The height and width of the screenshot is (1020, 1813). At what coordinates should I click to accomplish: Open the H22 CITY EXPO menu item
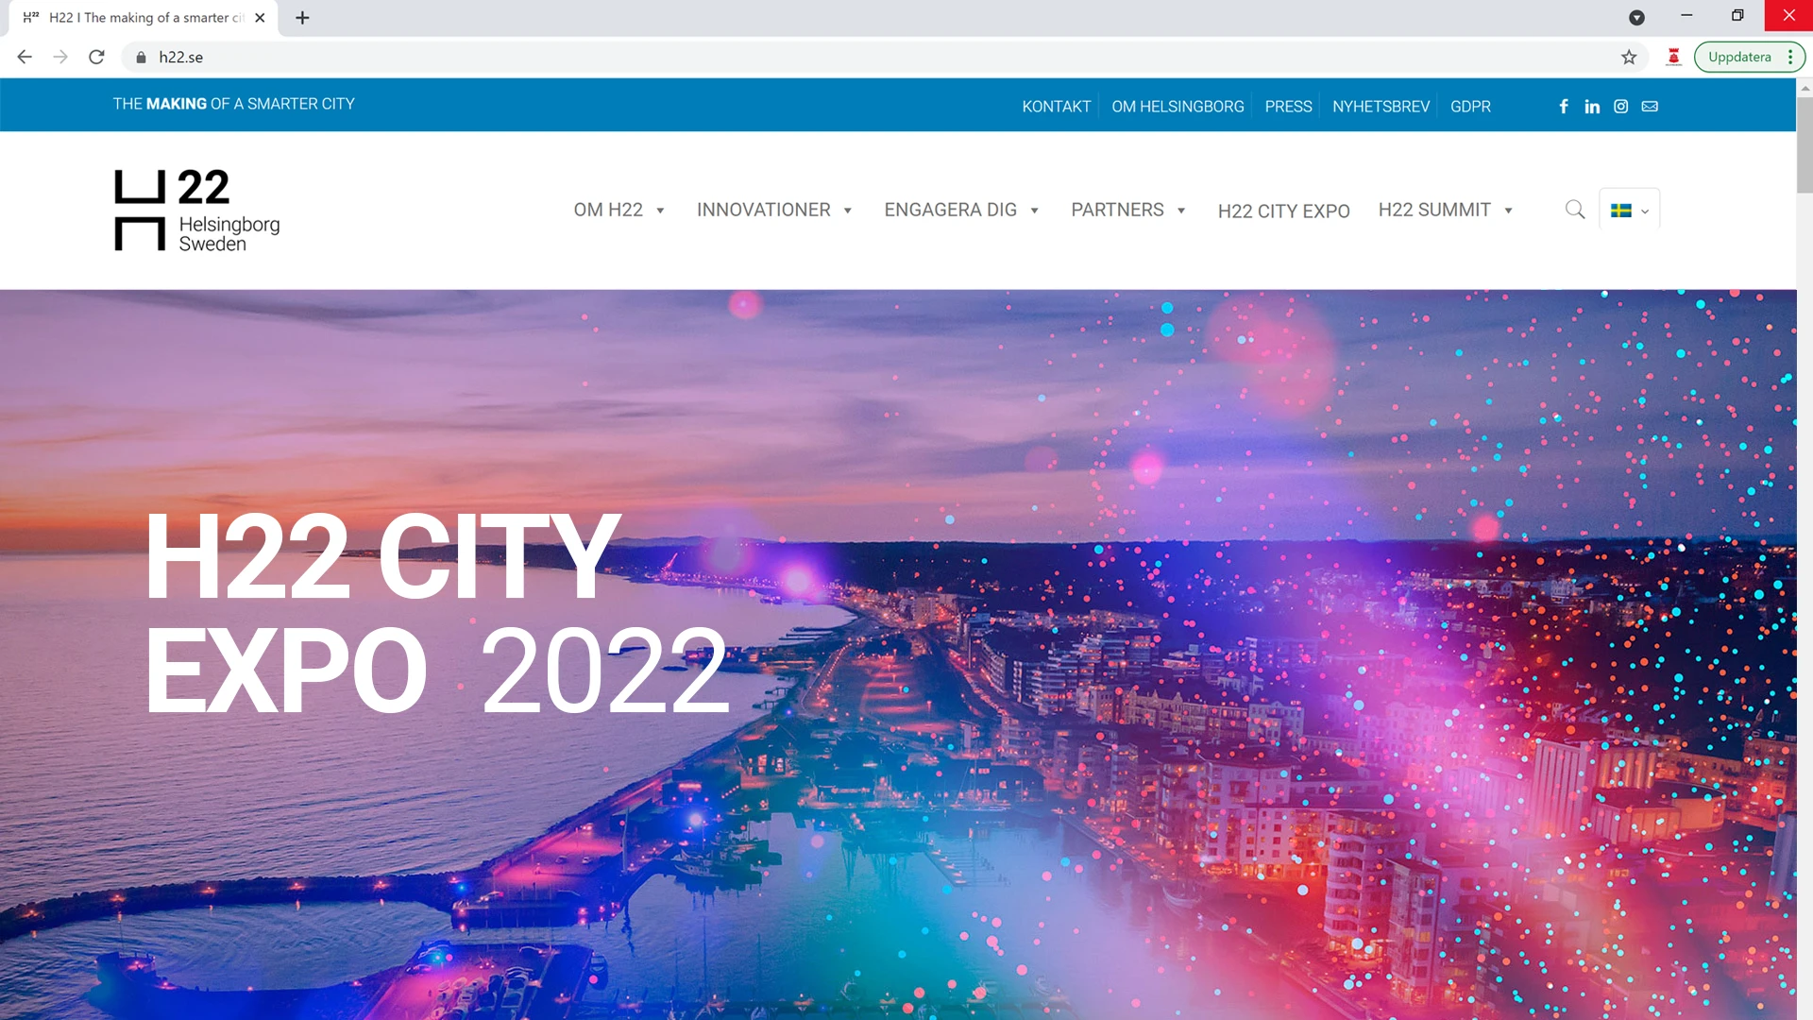(x=1283, y=212)
